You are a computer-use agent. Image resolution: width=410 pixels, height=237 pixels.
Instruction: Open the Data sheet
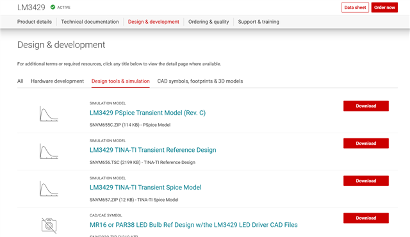click(355, 7)
